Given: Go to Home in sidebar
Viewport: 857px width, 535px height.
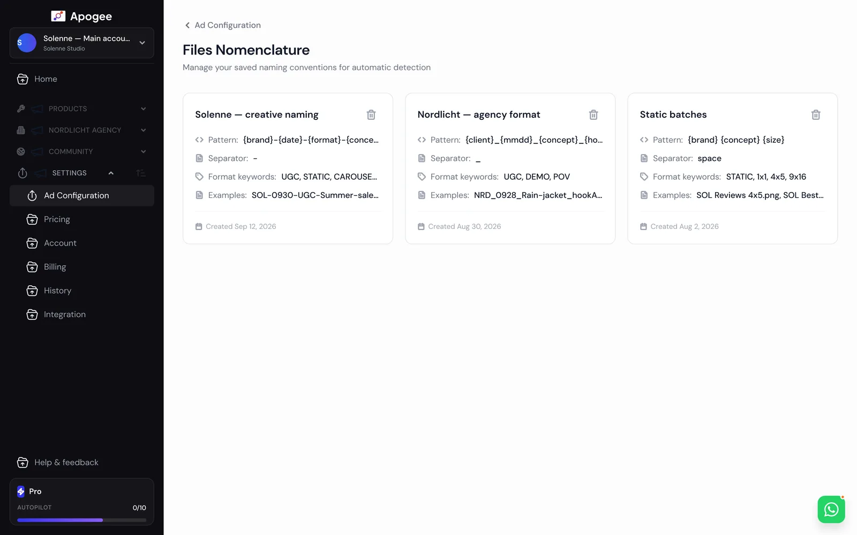Looking at the screenshot, I should coord(82,79).
